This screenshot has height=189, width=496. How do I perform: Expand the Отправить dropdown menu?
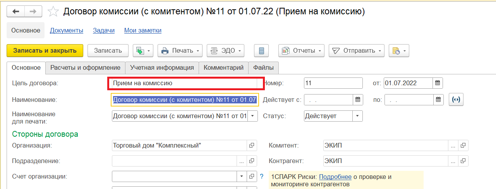(357, 50)
